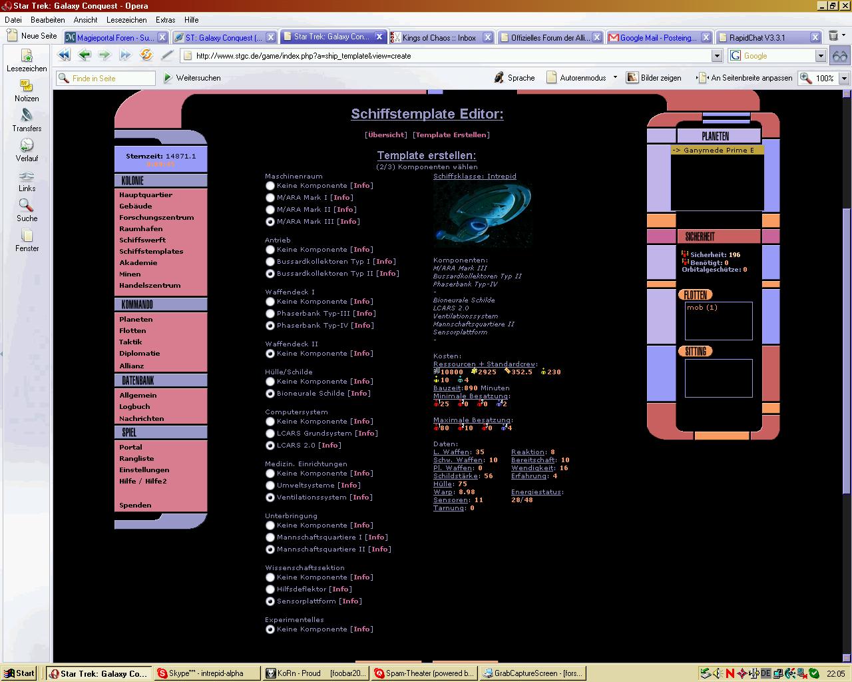Select Phaserbank Typ-III radio button
Screen dimensions: 852x682
pyautogui.click(x=270, y=314)
